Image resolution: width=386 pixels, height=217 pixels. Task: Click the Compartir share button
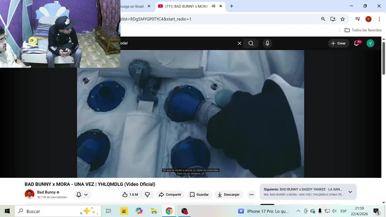170,195
